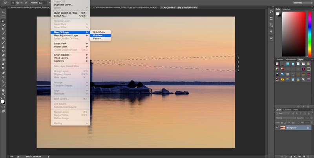The width and height of the screenshot is (314, 158).
Task: Switch to the Paths tab
Action: [x=296, y=110]
